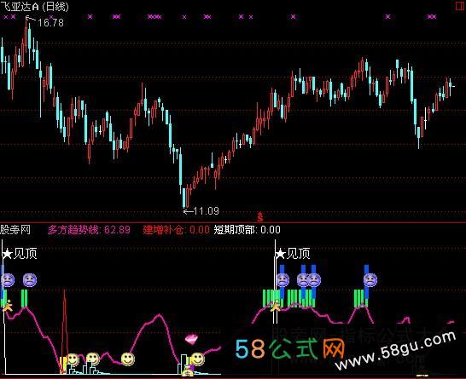The image size is (466, 379).
Task: Click the 飞亚达A (日线) chart title
Action: (34, 7)
